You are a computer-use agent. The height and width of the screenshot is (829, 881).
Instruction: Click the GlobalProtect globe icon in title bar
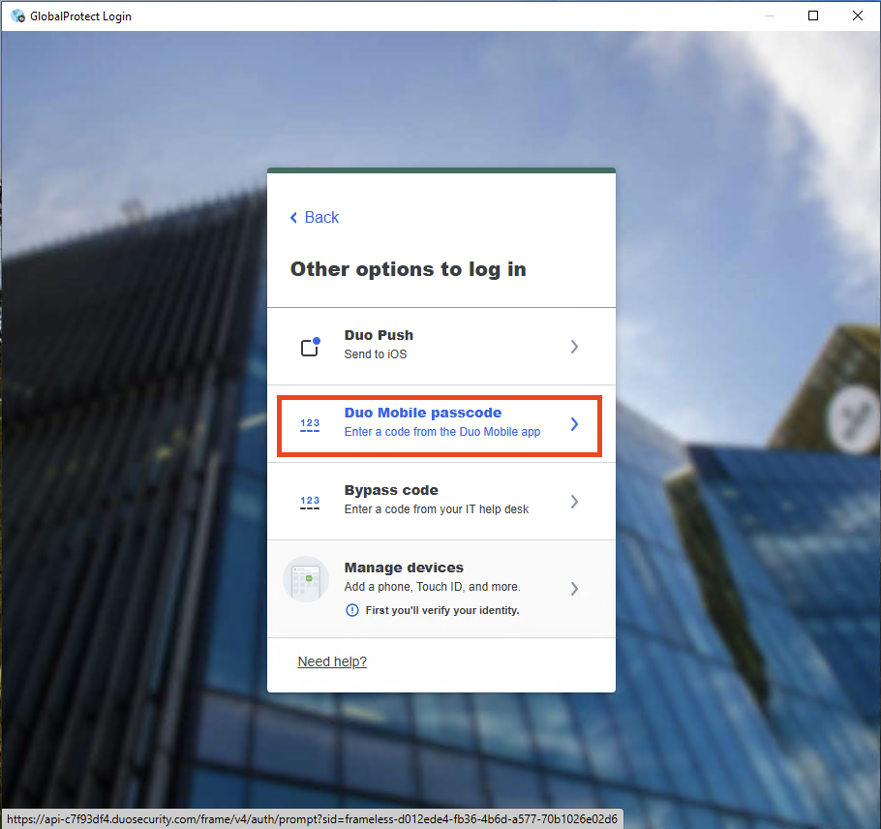click(x=17, y=15)
